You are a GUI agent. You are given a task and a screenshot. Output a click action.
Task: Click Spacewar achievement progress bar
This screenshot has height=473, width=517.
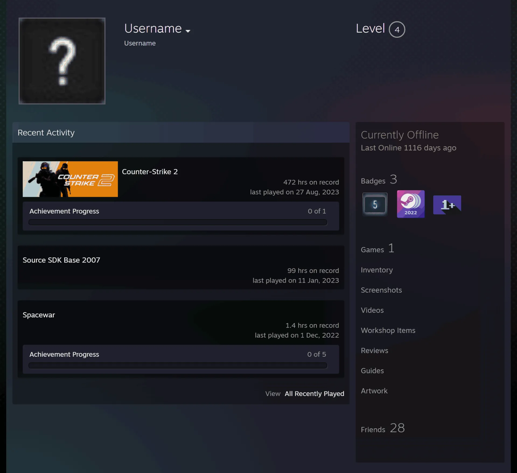tap(178, 365)
